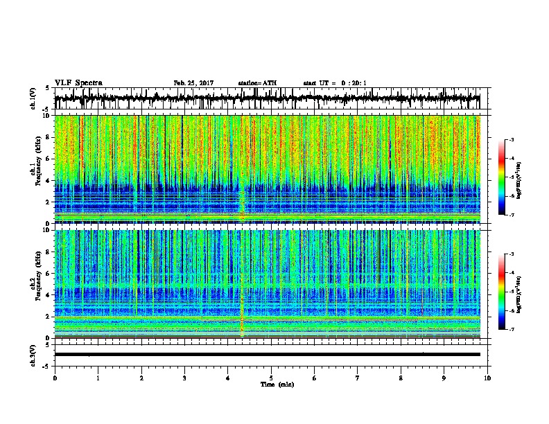This screenshot has width=549, height=424.
Task: Click the "2" kHz tick on ch.1 frequency axis
Action: (48, 202)
